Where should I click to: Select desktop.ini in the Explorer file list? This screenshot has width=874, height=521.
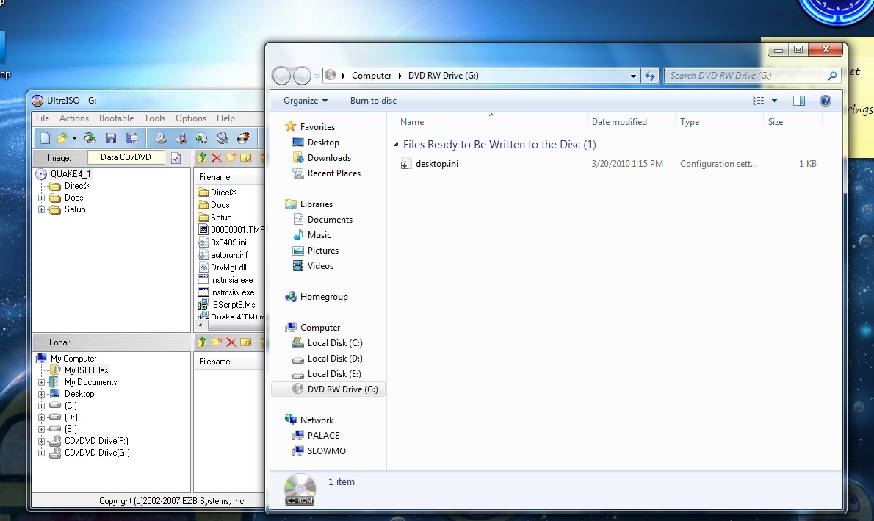tap(437, 163)
